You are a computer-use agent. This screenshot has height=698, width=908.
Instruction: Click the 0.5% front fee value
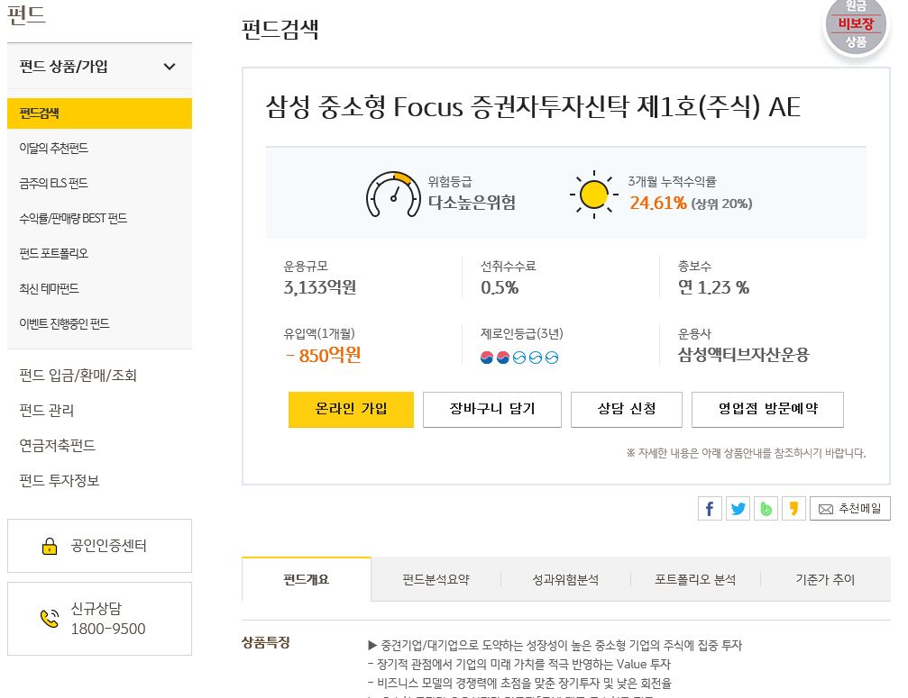(500, 287)
